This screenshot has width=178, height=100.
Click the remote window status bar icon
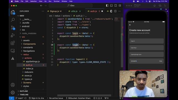coord(12,98)
